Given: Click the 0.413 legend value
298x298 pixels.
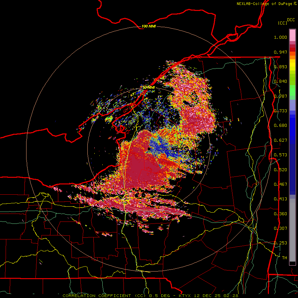Looking at the screenshot, I should point(280,199).
